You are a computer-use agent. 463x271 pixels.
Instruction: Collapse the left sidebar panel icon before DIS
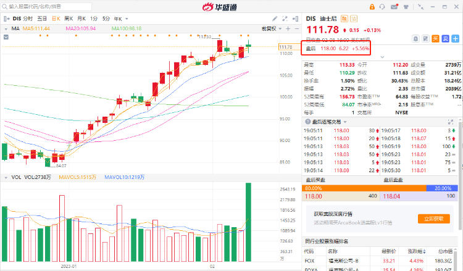coord(6,19)
